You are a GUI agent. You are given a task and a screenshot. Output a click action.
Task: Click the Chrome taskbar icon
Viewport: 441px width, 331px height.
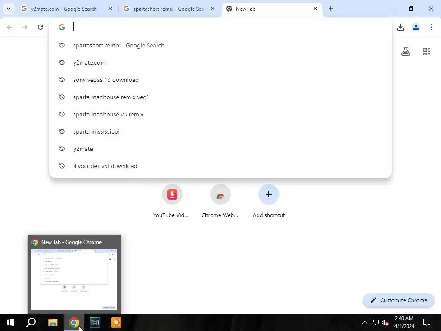74,322
